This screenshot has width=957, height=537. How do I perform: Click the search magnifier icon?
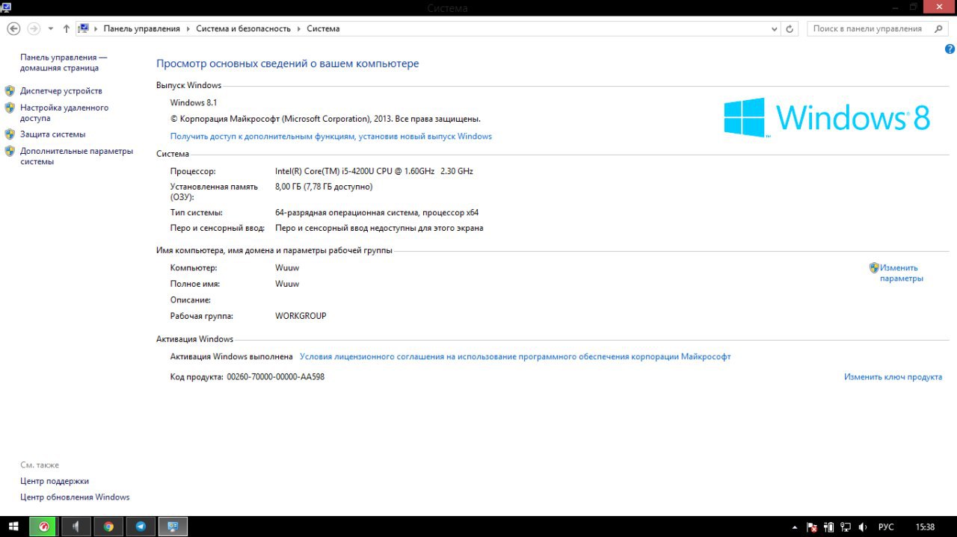(939, 28)
